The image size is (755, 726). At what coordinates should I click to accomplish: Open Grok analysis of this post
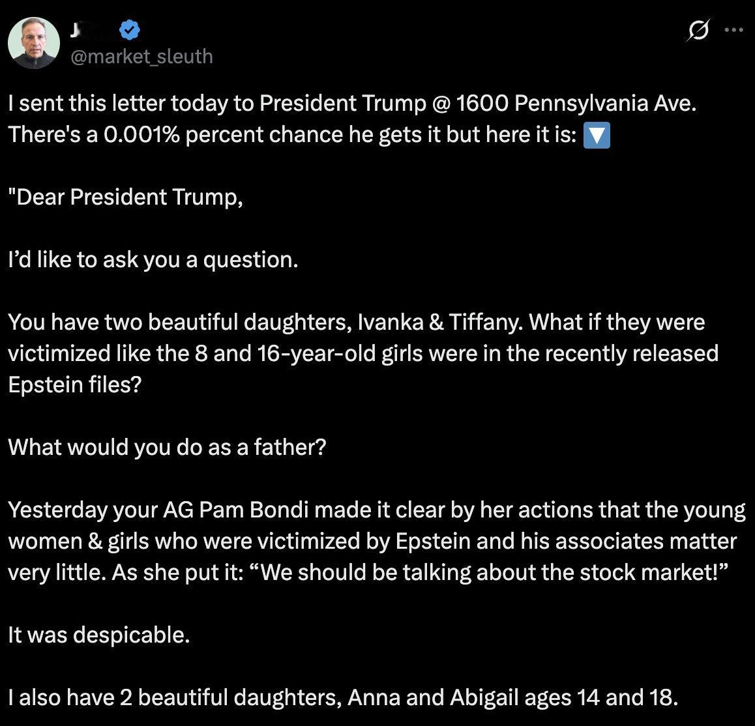[697, 30]
